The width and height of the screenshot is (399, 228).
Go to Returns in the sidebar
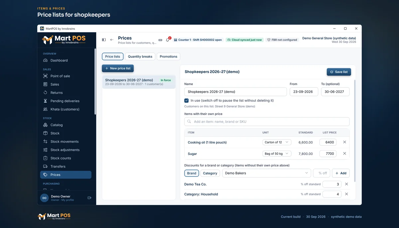click(66, 93)
